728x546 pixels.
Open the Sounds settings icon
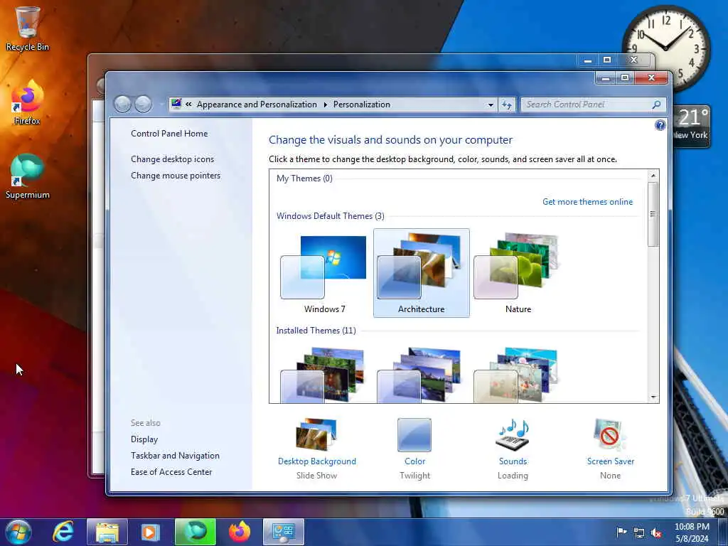click(x=513, y=434)
